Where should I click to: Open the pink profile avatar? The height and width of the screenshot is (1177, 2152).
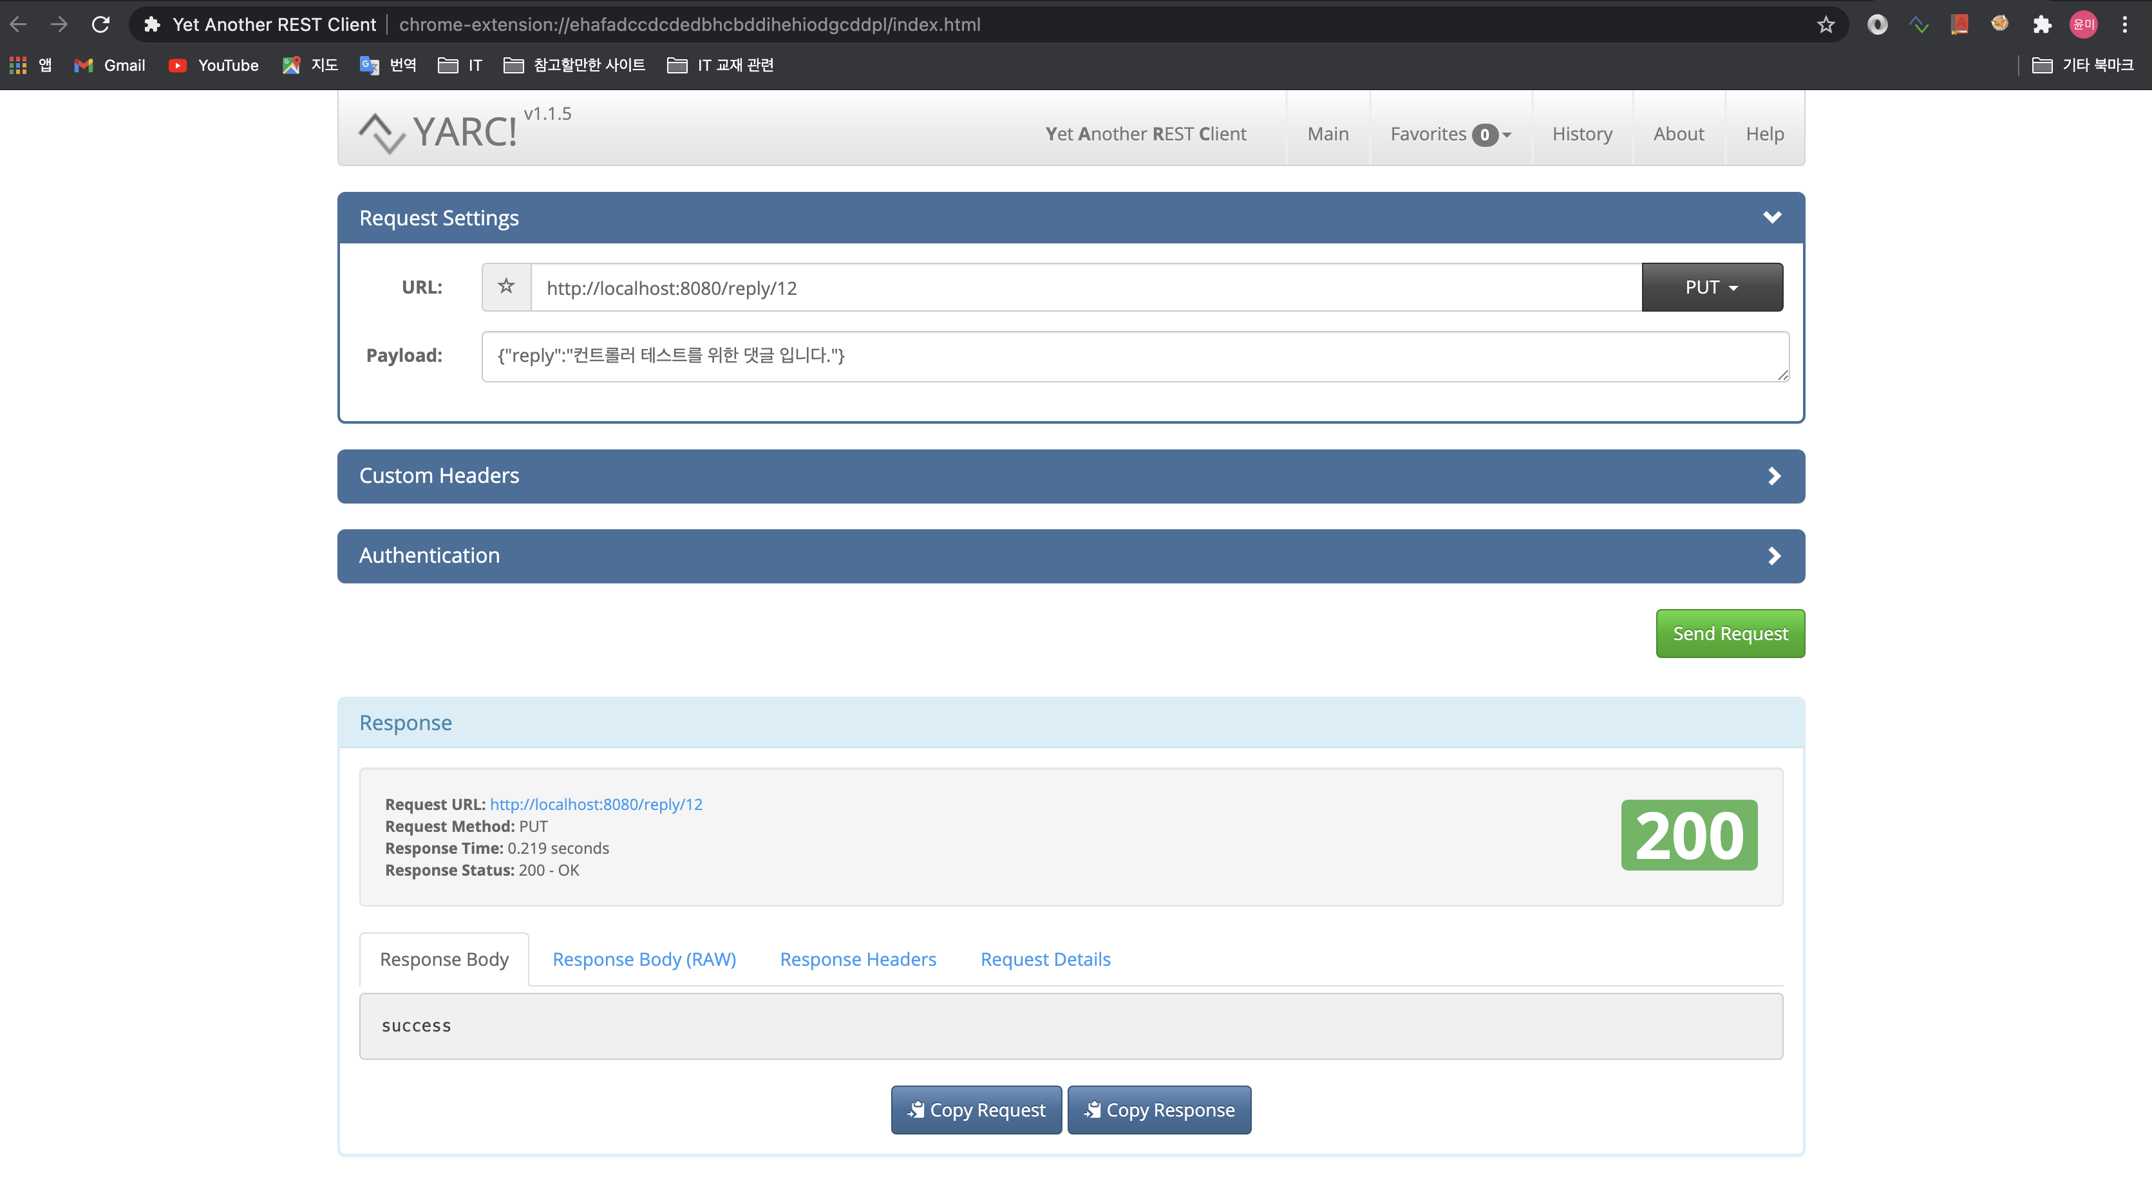(x=2084, y=24)
